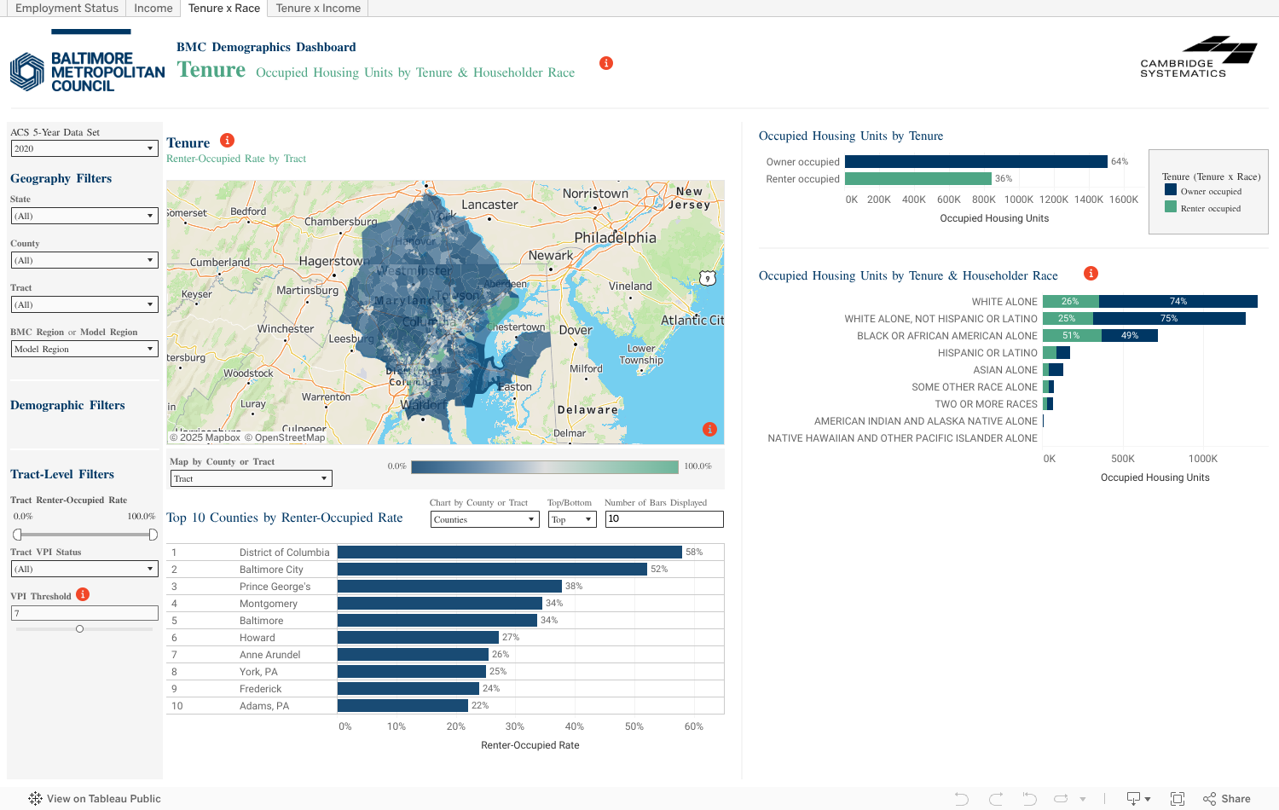The image size is (1279, 810).
Task: Expand the County filter dropdown
Action: tap(84, 260)
